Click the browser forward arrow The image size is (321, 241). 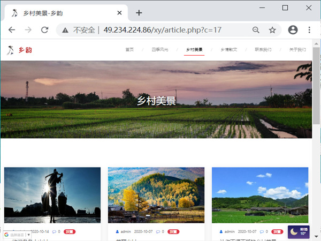(28, 30)
